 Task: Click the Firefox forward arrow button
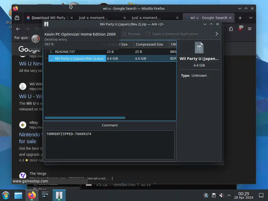[27, 29]
